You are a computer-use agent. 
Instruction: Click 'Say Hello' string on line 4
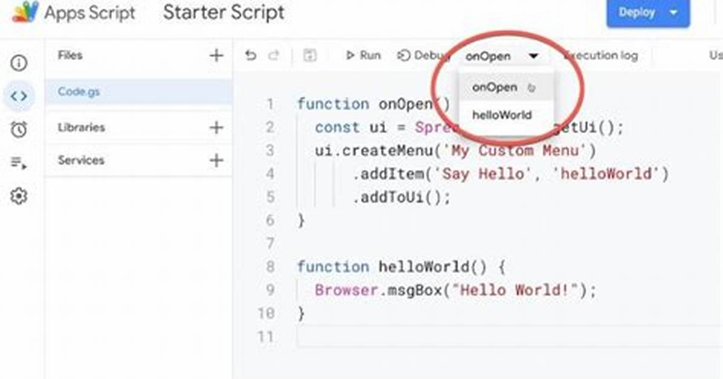pyautogui.click(x=483, y=174)
